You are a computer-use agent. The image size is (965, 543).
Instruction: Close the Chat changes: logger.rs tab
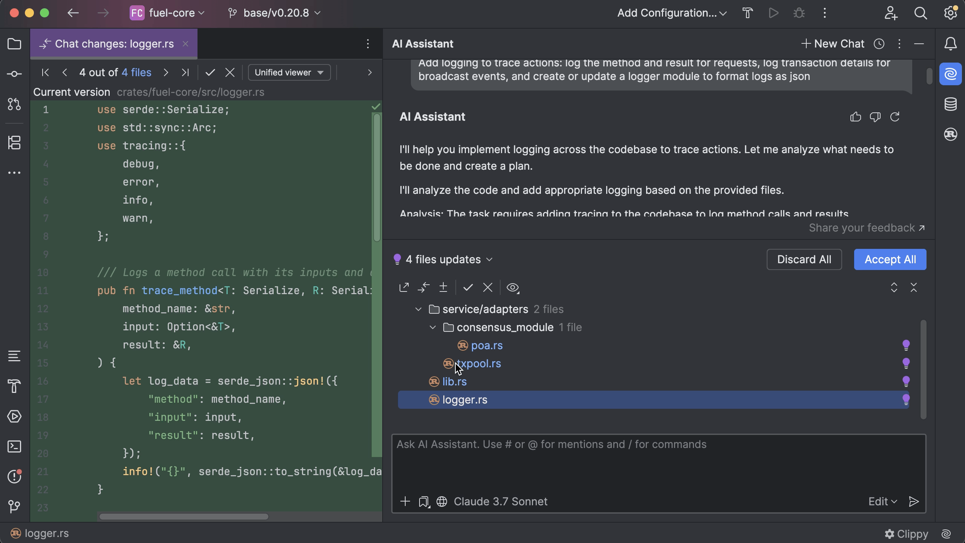tap(185, 44)
